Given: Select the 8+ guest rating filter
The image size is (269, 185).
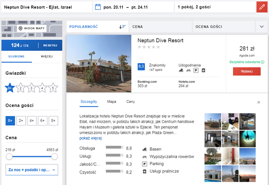Looking at the screenshot, I should pos(53,121).
